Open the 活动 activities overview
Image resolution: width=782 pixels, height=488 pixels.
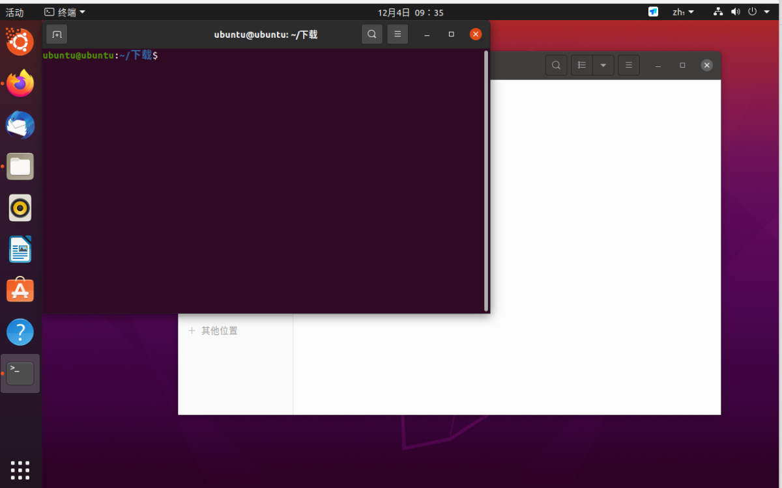(x=14, y=12)
